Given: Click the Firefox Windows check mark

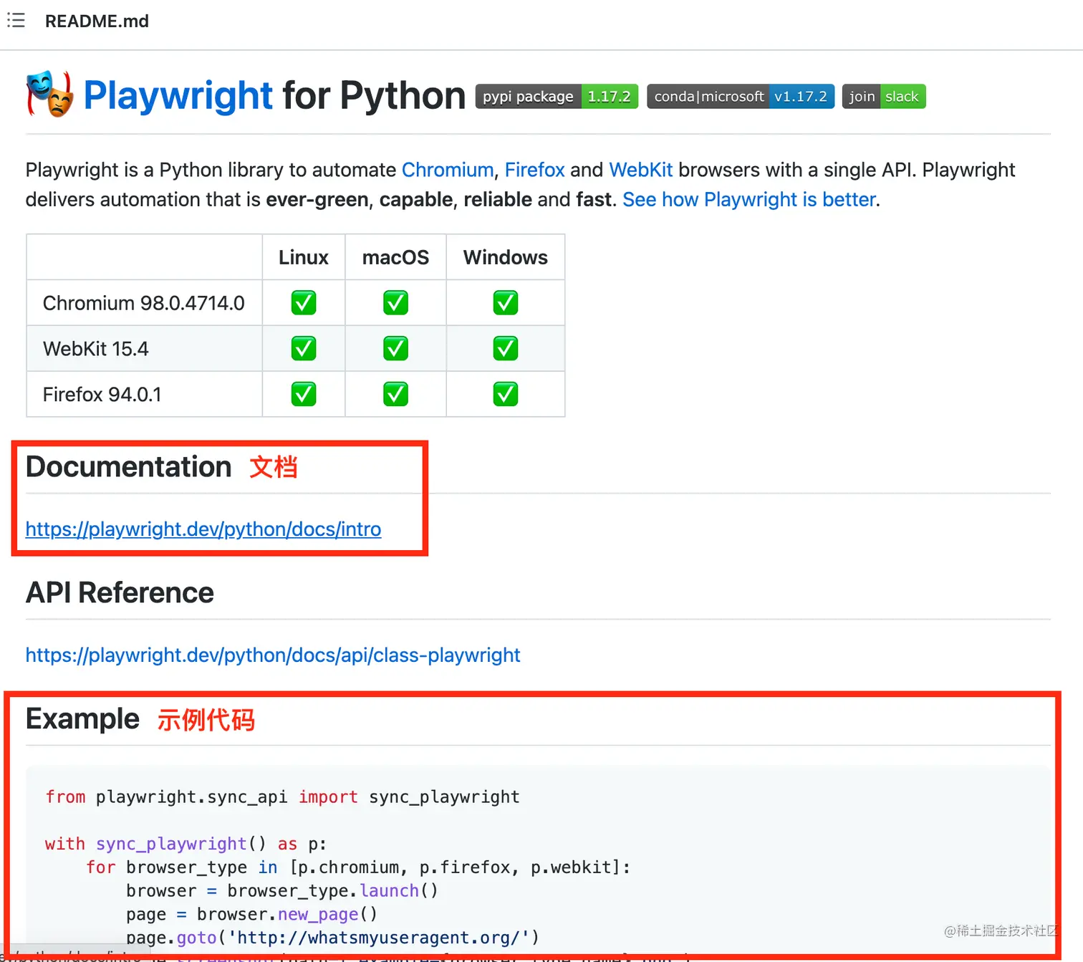Looking at the screenshot, I should (506, 394).
